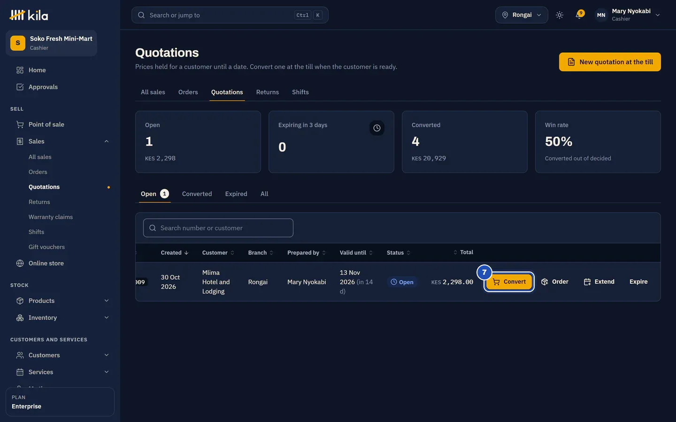Click the clock icon in Expiring card
Image resolution: width=676 pixels, height=422 pixels.
pos(377,128)
